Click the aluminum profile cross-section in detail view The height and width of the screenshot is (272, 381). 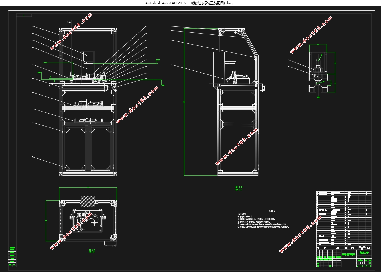coord(318,83)
